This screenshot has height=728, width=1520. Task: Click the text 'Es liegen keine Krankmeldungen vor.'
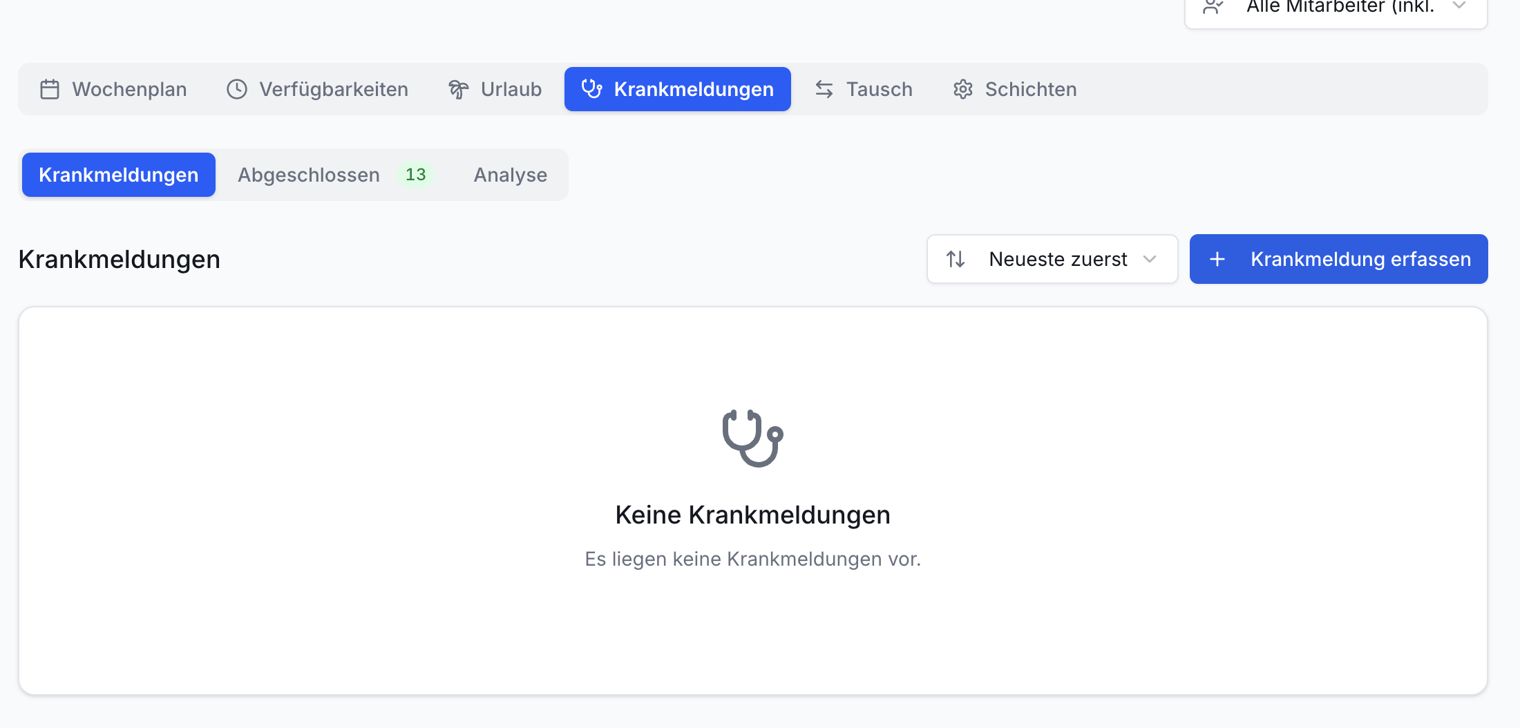click(753, 559)
